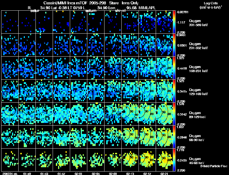
Task: Click the 'MIMI/APL' label in the header
Action: click(147, 8)
